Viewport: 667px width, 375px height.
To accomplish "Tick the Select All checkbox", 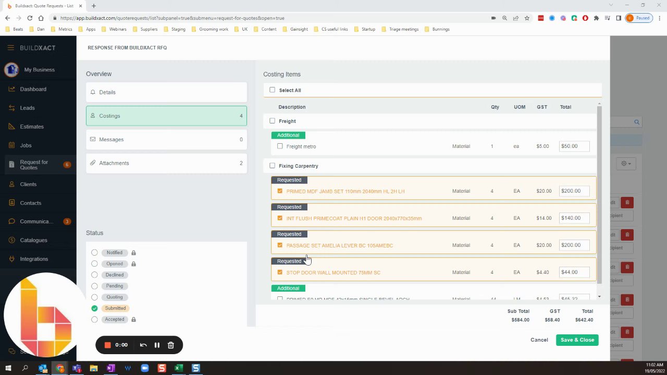I will tap(272, 90).
